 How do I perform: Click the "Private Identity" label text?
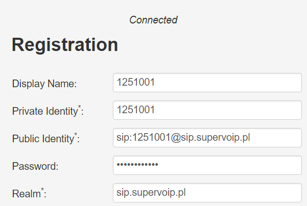tap(44, 112)
